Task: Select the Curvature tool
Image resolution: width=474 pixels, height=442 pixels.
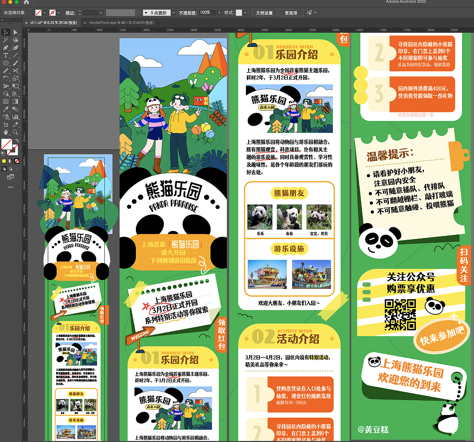Action: click(x=16, y=48)
